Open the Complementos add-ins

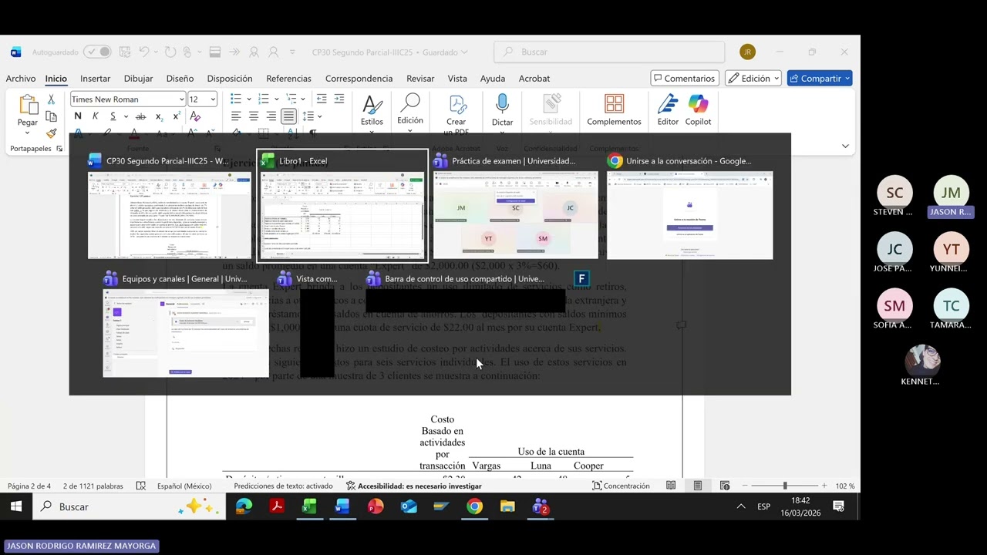[614, 110]
